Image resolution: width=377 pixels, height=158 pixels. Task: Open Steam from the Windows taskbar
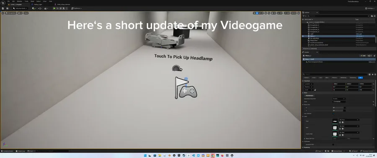184,155
